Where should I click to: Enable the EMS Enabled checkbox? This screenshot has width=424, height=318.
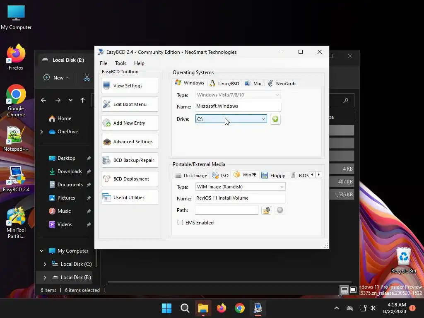coord(181,222)
